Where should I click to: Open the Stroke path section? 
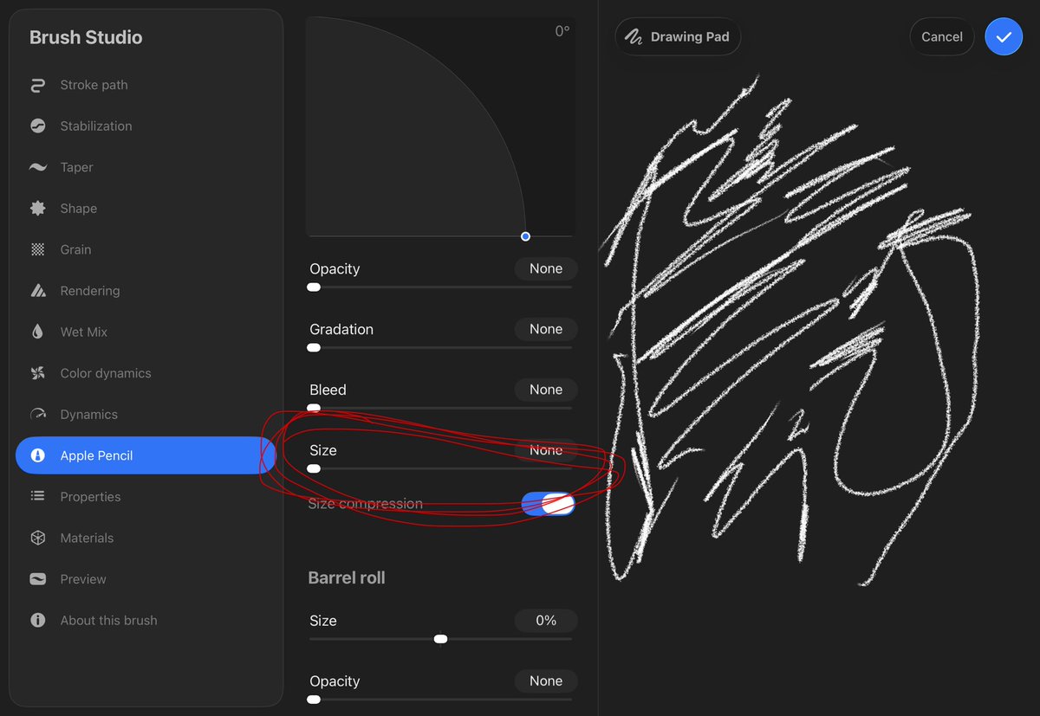(146, 85)
